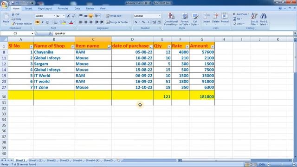Click the Insert Function fx button
The image size is (297, 167).
tap(50, 33)
